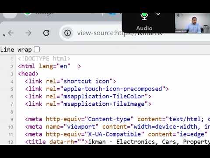Click the "viewport" meta name value
The width and height of the screenshot is (210, 158).
81,127
